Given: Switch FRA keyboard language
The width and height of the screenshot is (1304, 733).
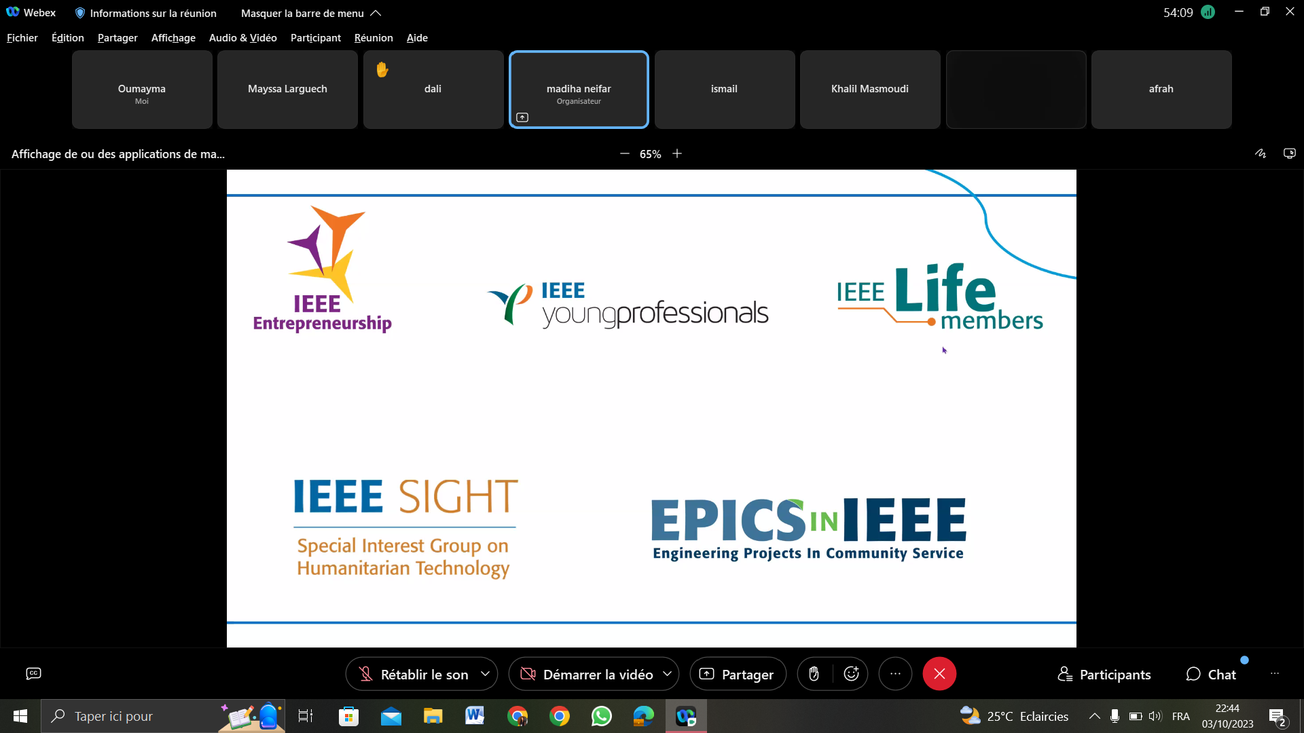Looking at the screenshot, I should [1181, 716].
